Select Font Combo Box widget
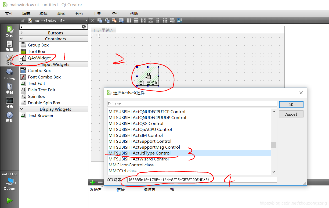The height and width of the screenshot is (208, 329). point(44,77)
